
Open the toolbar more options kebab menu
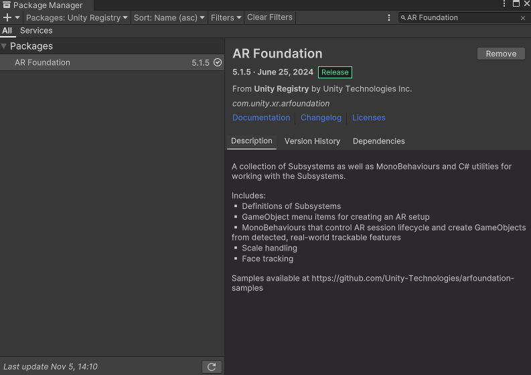389,17
